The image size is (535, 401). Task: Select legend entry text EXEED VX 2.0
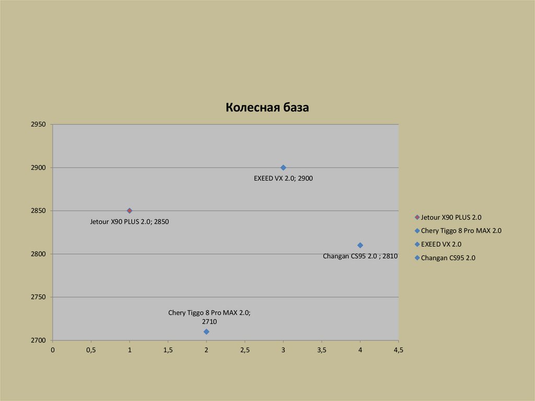tap(441, 244)
